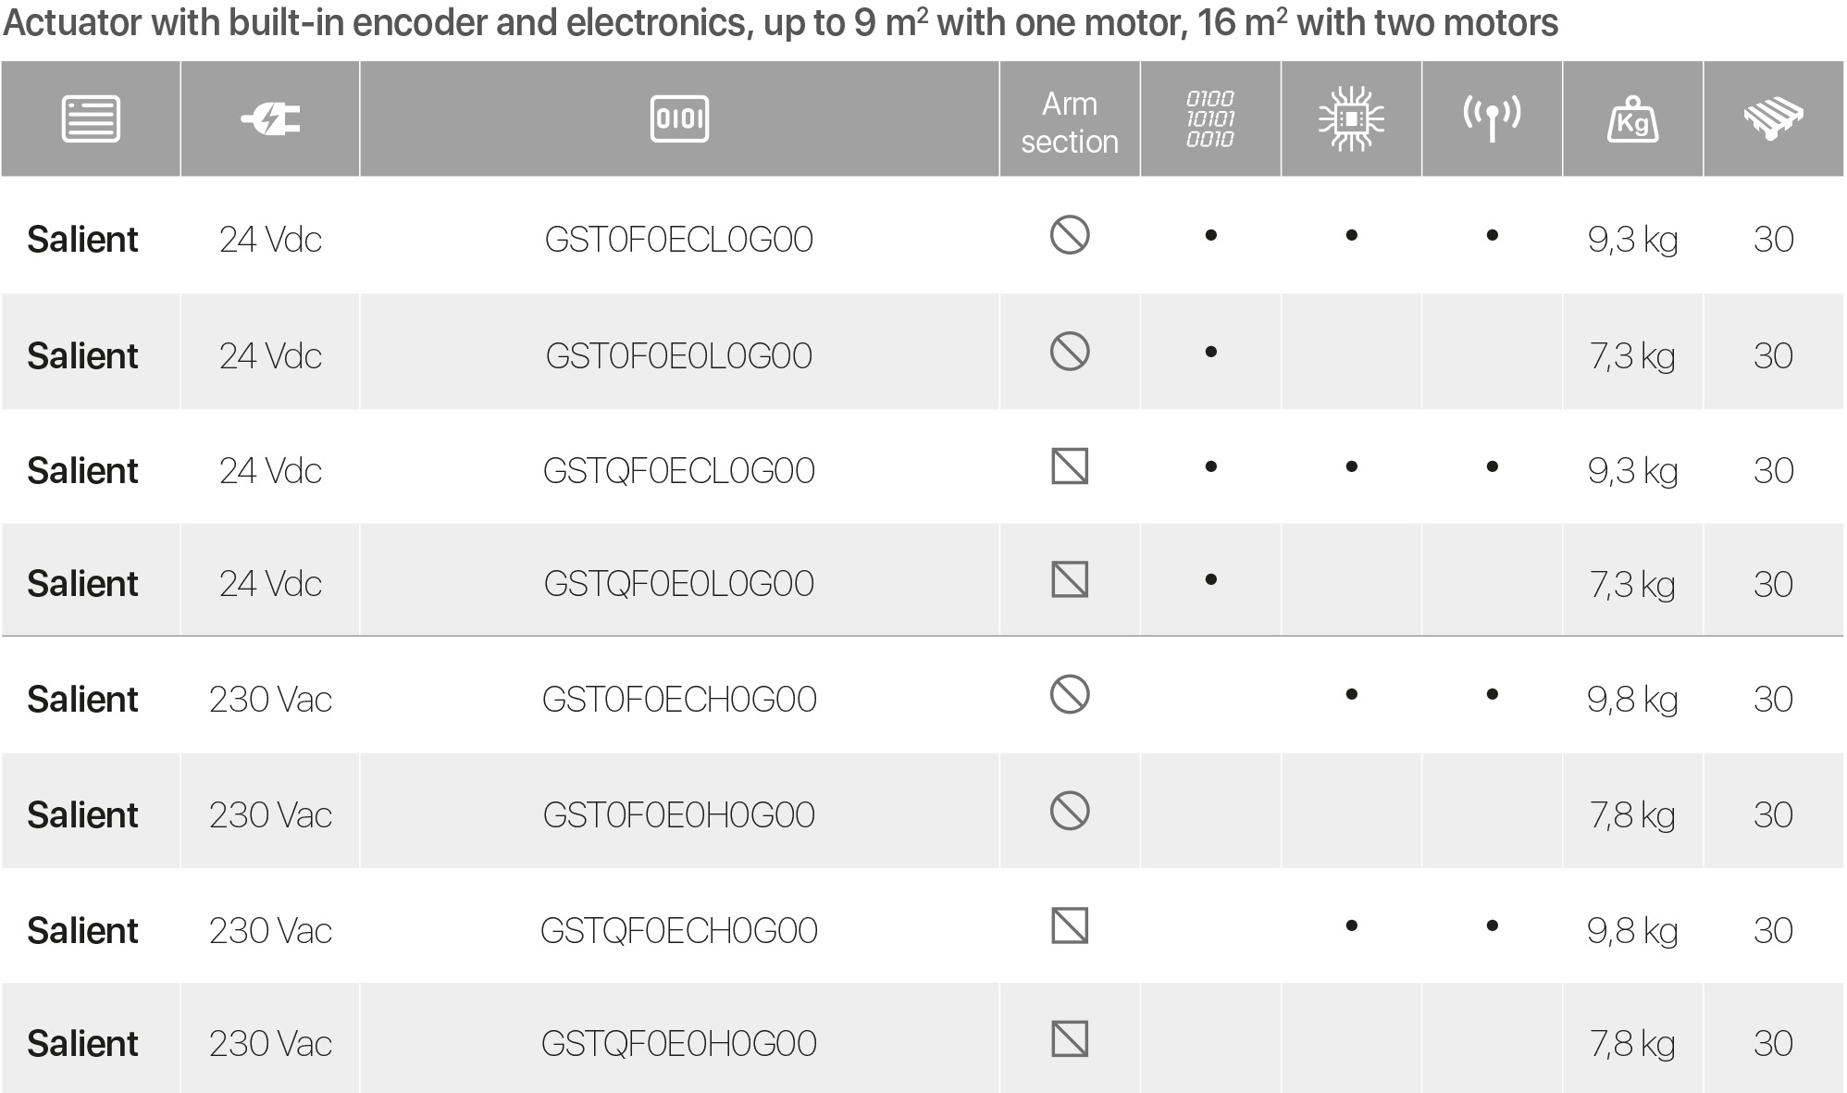The image size is (1847, 1093).
Task: Click the power plug icon in header
Action: pyautogui.click(x=270, y=119)
